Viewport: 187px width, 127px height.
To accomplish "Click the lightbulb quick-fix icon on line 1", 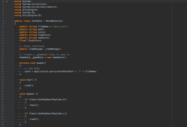I will [x=7, y=1].
